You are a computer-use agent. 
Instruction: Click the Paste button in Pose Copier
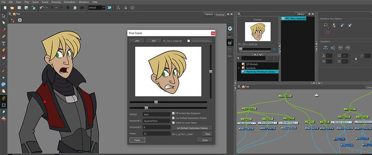click(x=137, y=140)
